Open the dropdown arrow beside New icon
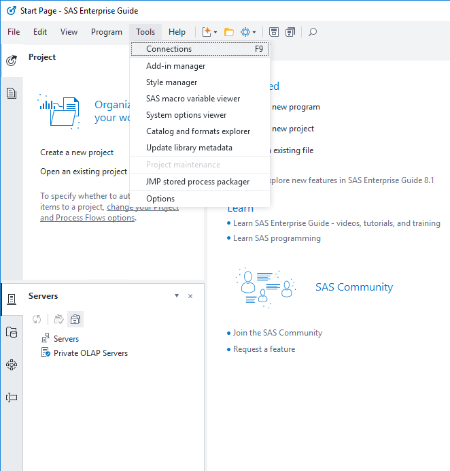Screen dimensions: 450x471 (215, 32)
